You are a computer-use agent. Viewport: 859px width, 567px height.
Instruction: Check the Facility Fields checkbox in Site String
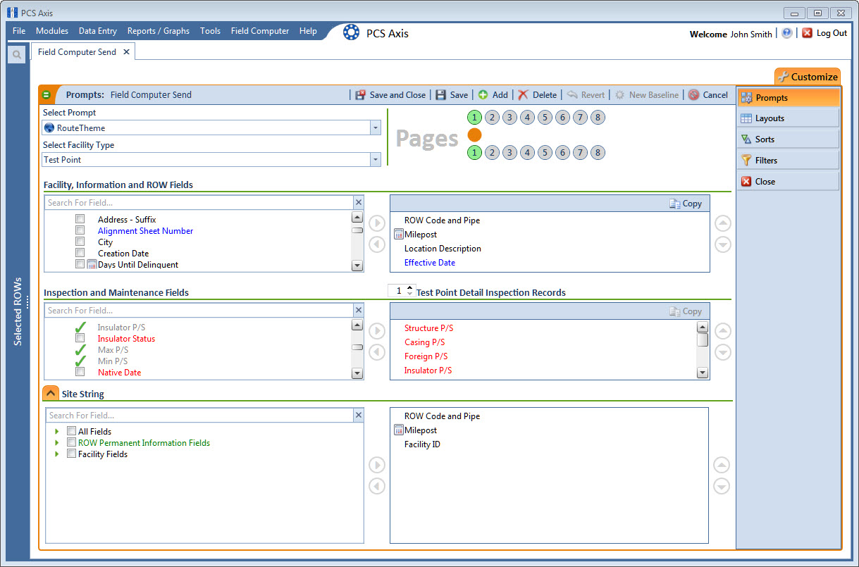71,454
